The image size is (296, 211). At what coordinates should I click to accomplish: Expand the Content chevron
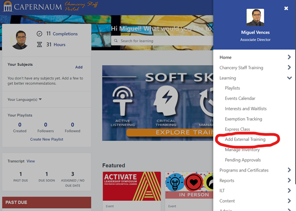point(289,201)
